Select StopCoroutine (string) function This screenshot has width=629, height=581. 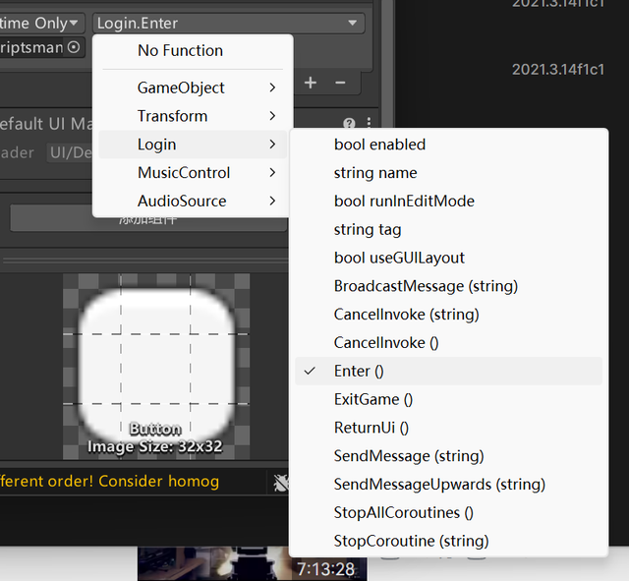pyautogui.click(x=448, y=541)
